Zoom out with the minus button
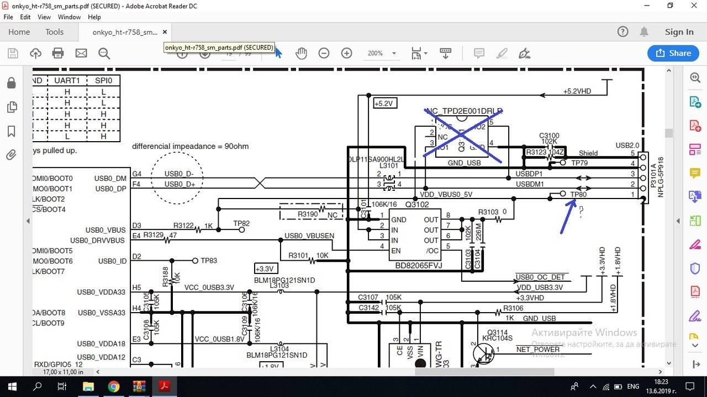The image size is (707, 397). pyautogui.click(x=324, y=53)
